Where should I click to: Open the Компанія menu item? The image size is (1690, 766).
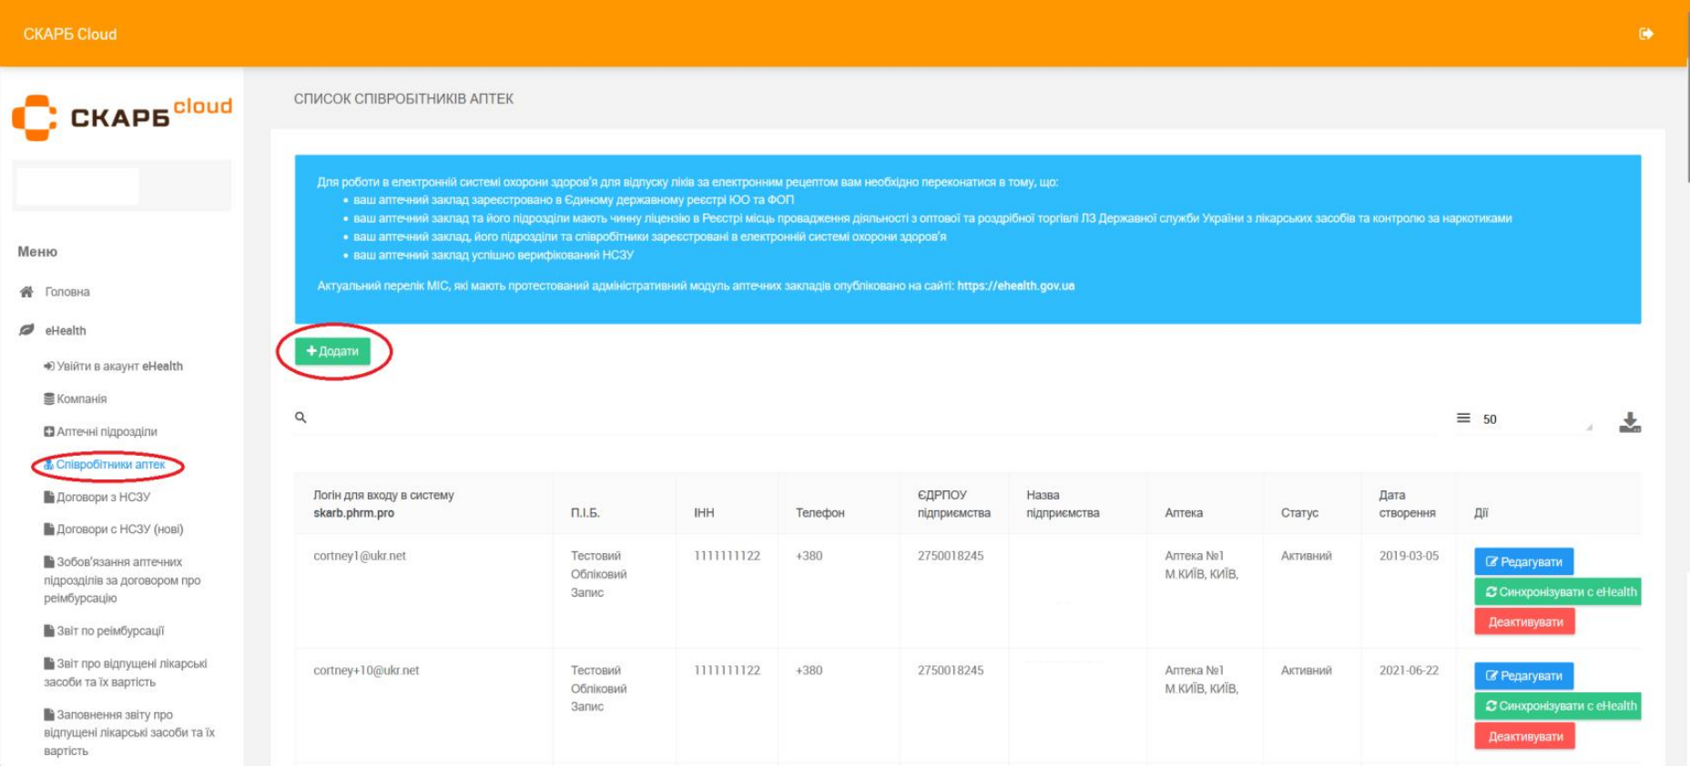(x=76, y=399)
